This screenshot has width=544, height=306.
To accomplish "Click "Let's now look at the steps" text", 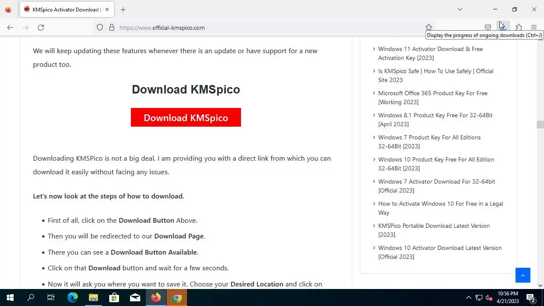I will coord(108,196).
